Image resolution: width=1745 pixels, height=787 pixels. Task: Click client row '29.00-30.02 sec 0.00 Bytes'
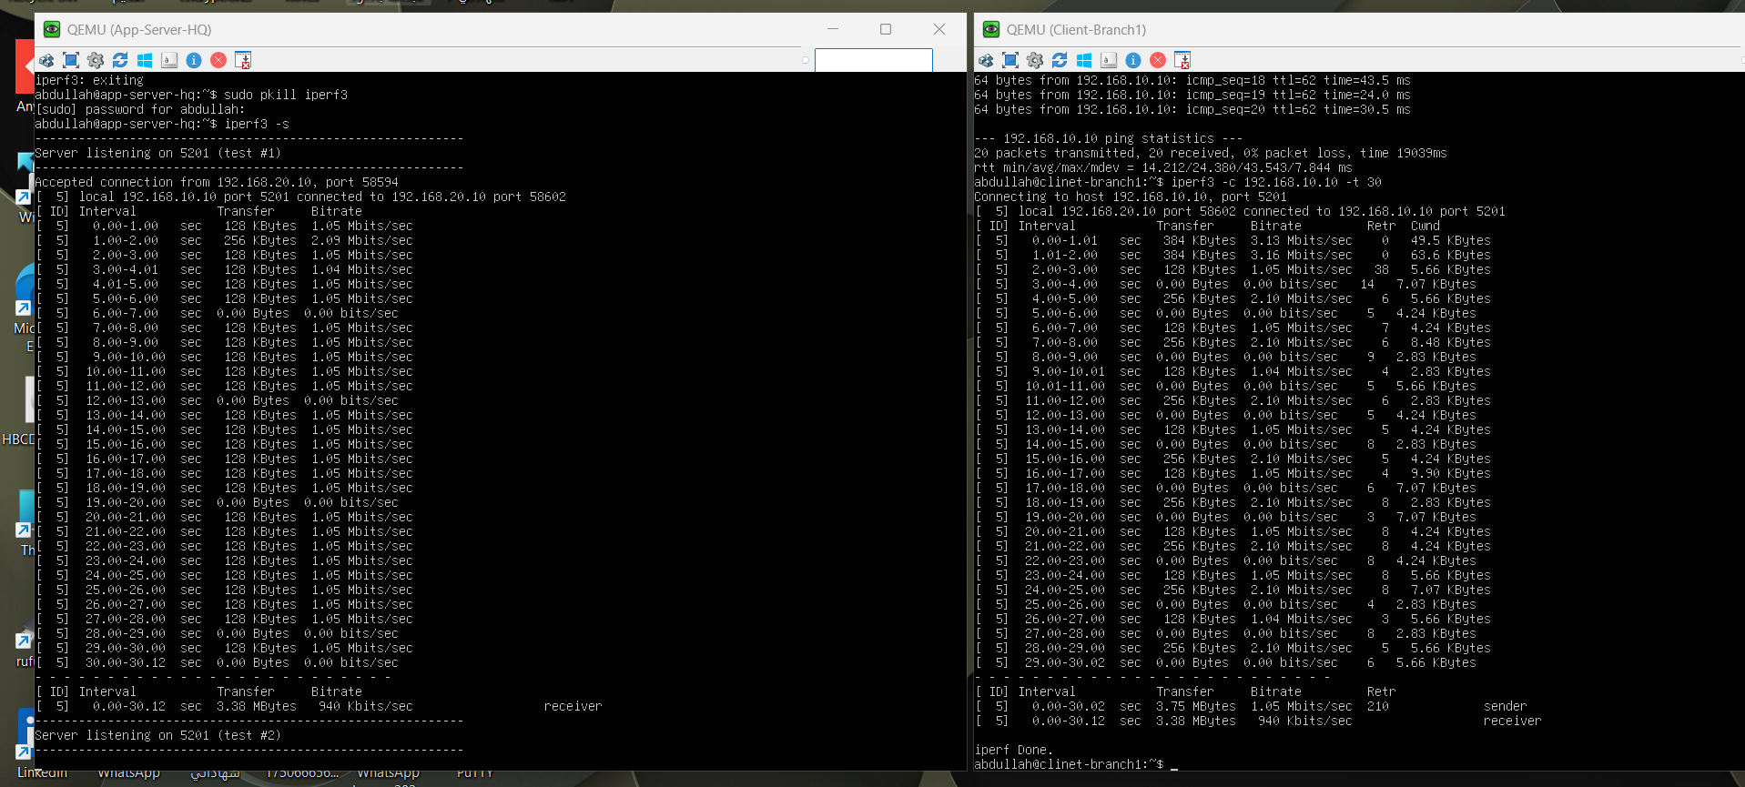pos(1225,662)
